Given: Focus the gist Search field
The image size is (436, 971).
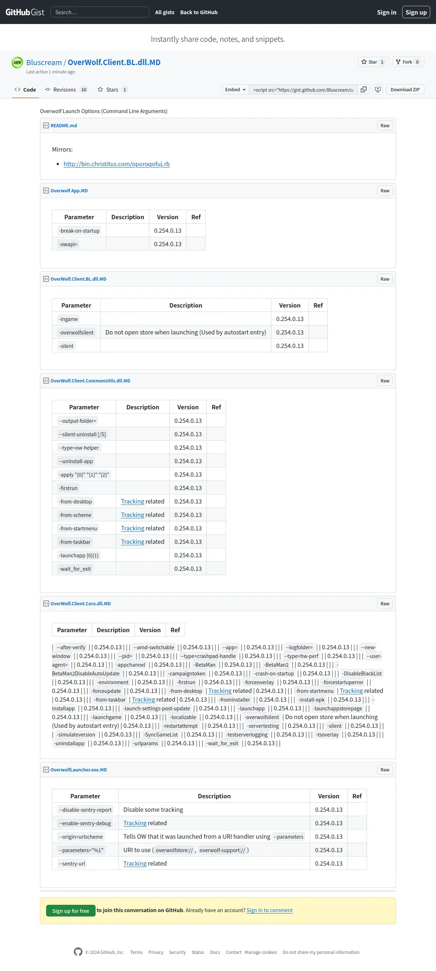Looking at the screenshot, I should tap(100, 12).
